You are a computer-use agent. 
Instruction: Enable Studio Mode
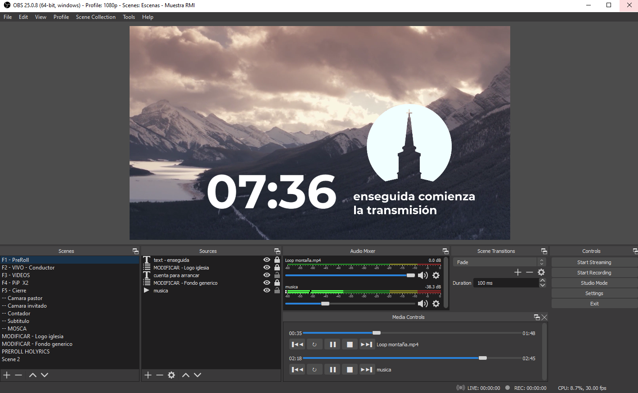(x=594, y=283)
